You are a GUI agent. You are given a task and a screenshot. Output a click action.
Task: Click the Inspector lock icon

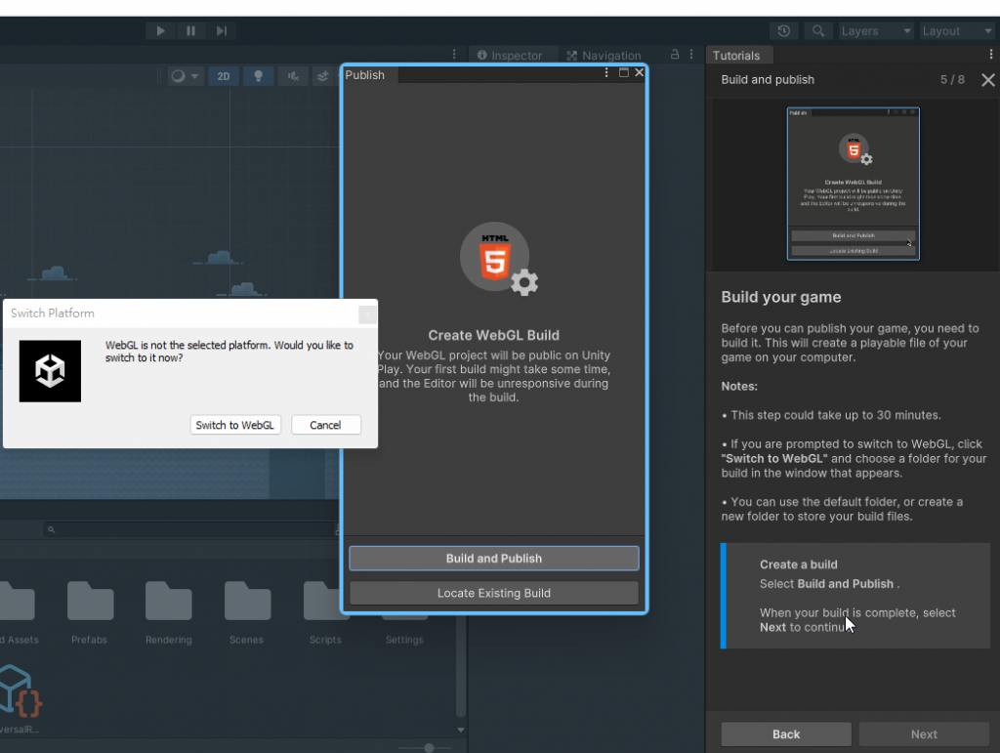tap(675, 55)
